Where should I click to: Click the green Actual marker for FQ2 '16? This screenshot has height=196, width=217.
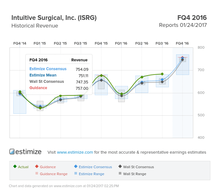point(142,77)
